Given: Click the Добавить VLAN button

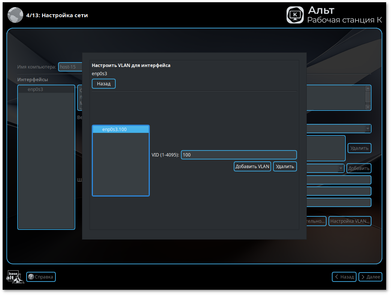Looking at the screenshot, I should point(252,167).
